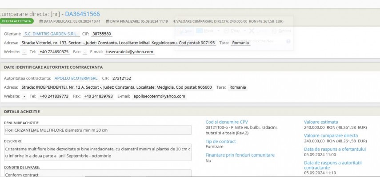This screenshot has width=380, height=177.
Task: Click the supplier CIF value 38755589
Action: (x=102, y=34)
